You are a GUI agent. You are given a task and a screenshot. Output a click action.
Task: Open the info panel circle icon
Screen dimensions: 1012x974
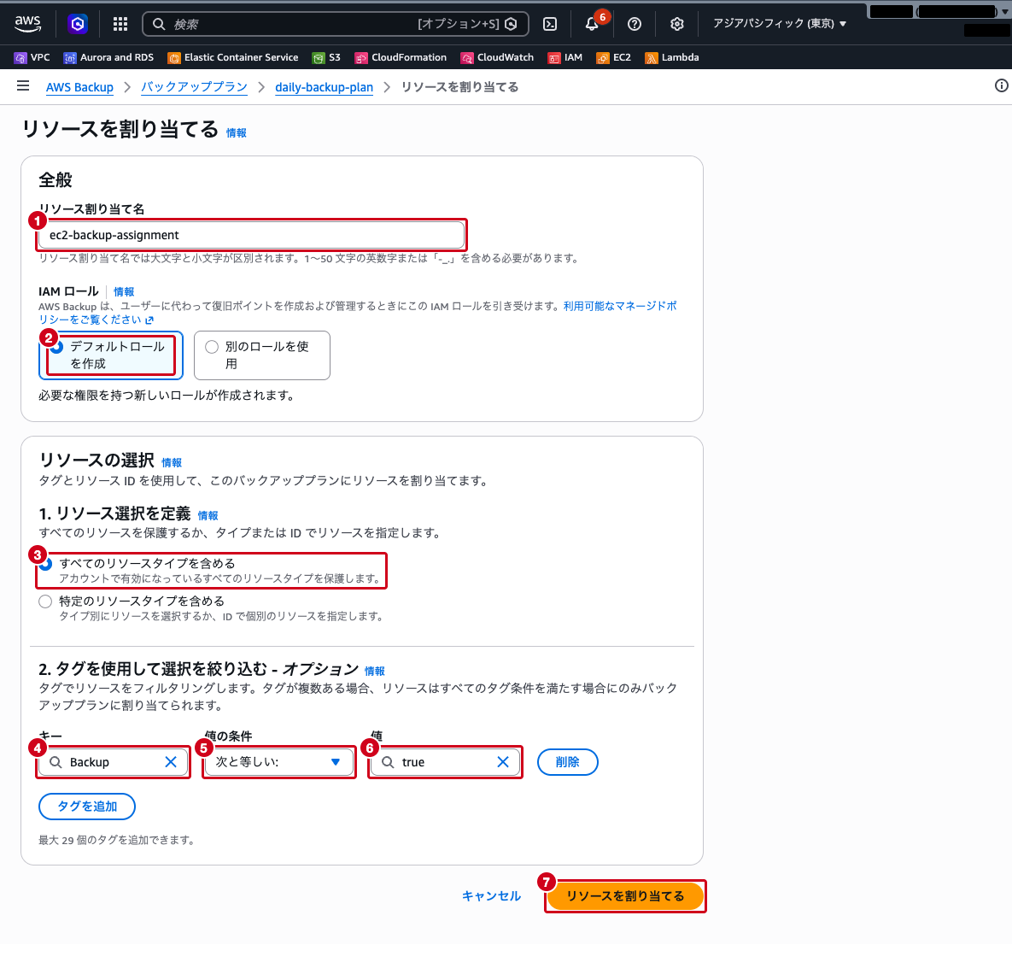[1001, 86]
